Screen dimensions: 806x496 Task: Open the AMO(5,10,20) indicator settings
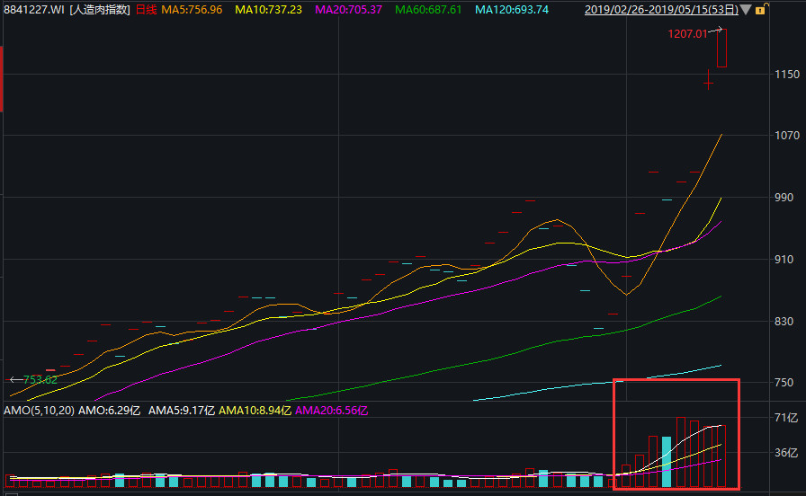39,411
